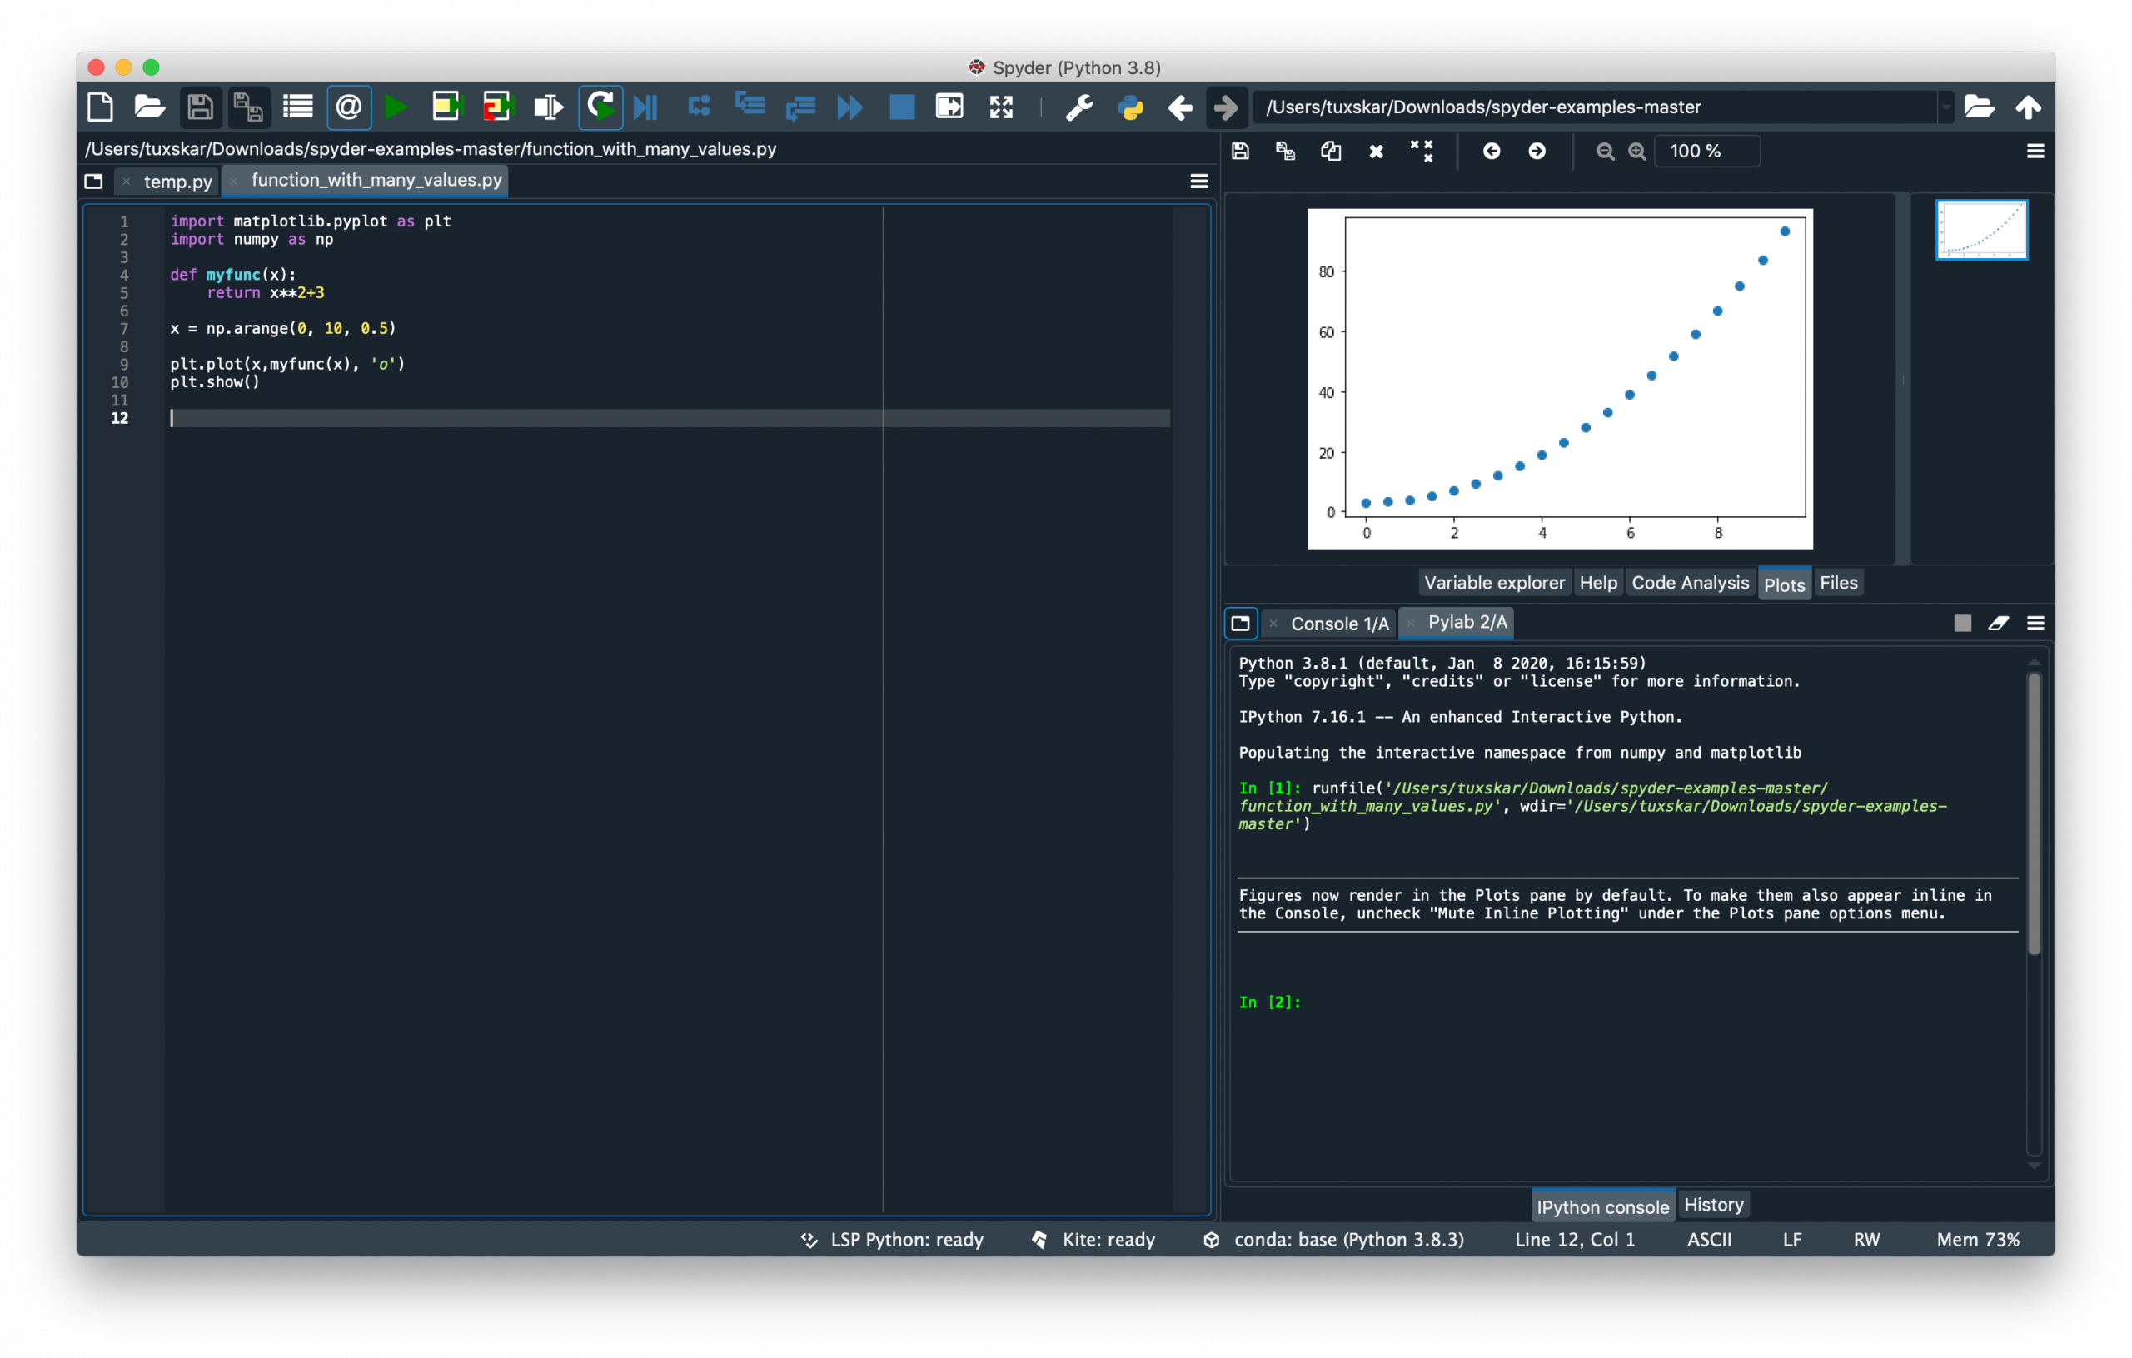Click the console stop square button

pyautogui.click(x=1962, y=624)
